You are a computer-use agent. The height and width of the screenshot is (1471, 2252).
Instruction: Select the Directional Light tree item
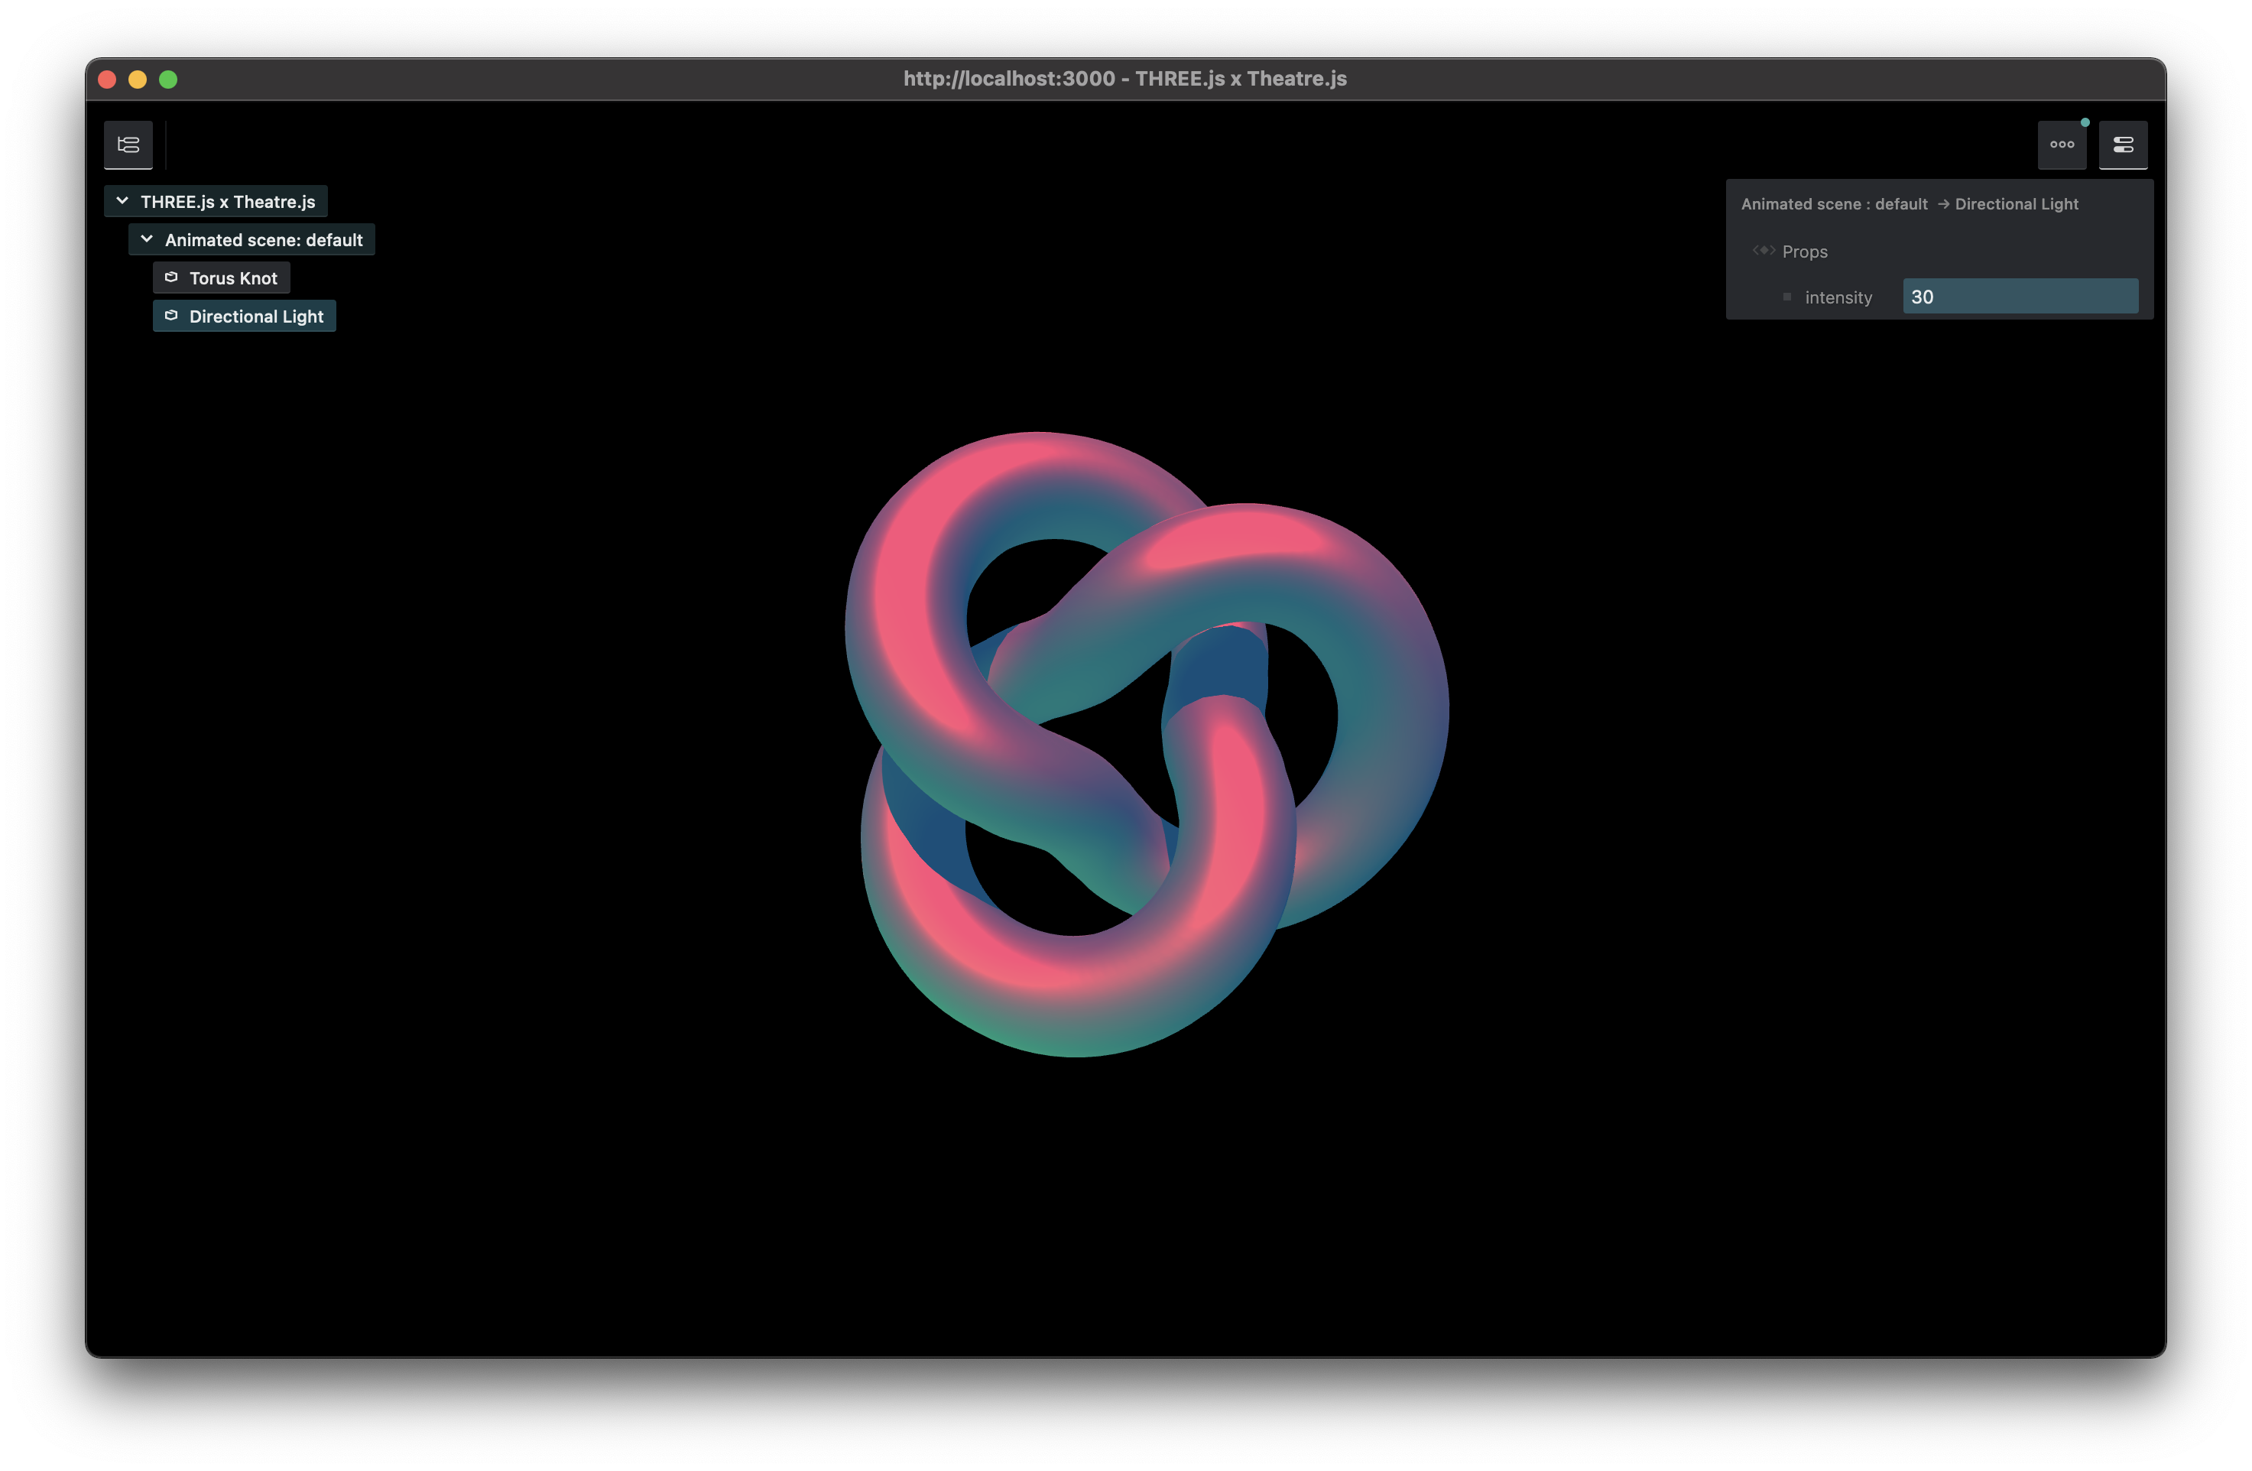[255, 317]
